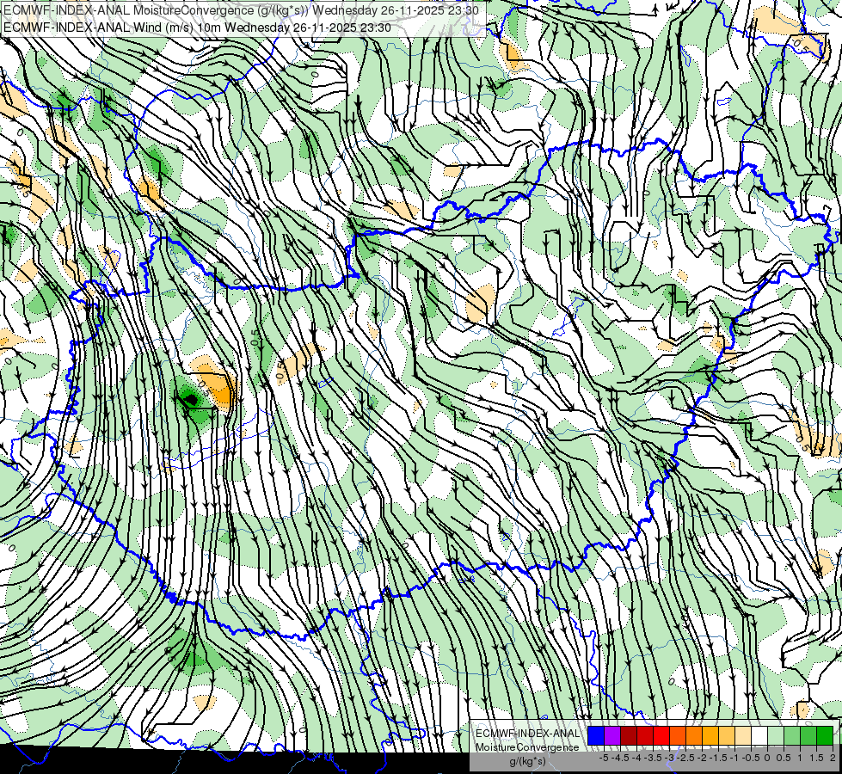Click the "-5" legend tick value
The width and height of the screenshot is (842, 774).
[x=604, y=758]
